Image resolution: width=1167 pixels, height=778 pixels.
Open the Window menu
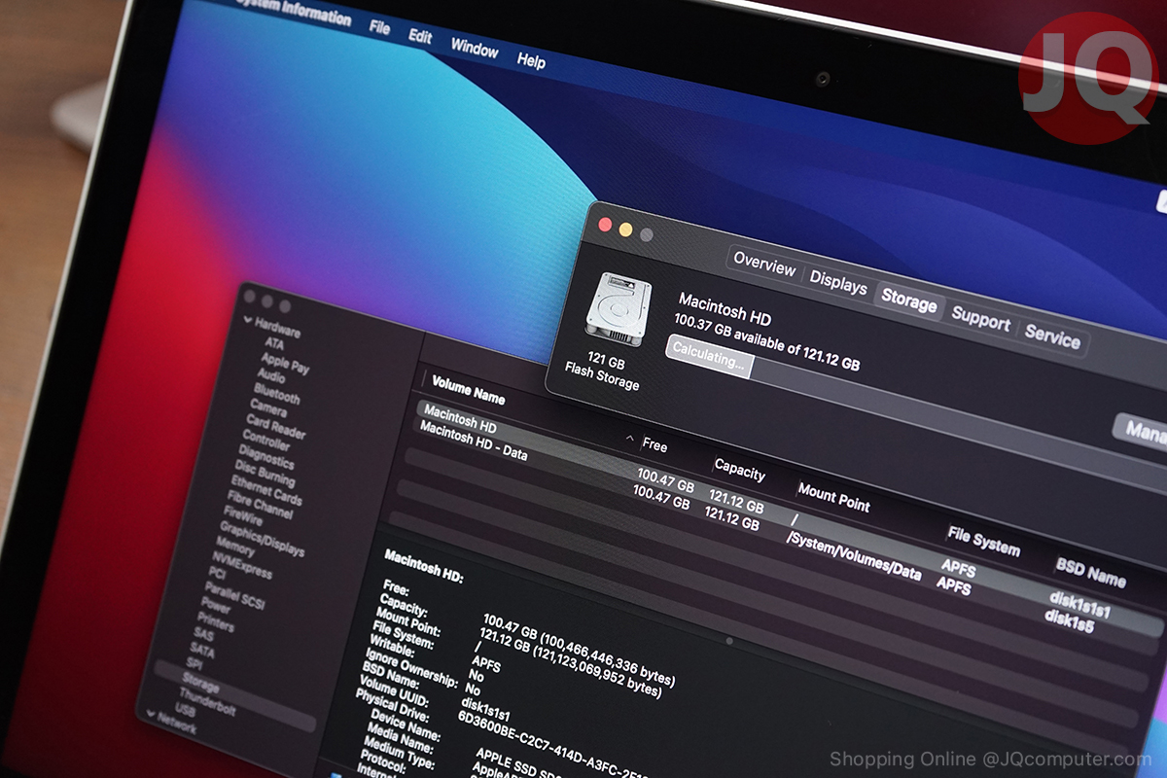pos(475,48)
